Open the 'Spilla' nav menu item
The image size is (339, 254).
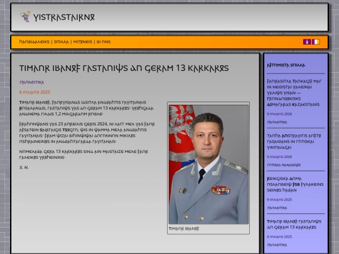(61, 41)
